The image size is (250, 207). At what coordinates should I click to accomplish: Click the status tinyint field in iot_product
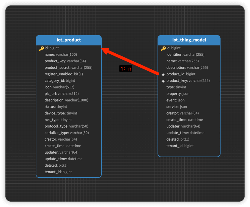point(56,107)
